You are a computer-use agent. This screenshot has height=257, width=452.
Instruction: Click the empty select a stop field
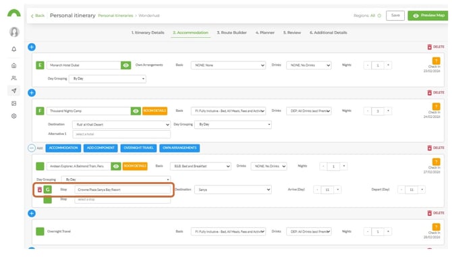(123, 200)
